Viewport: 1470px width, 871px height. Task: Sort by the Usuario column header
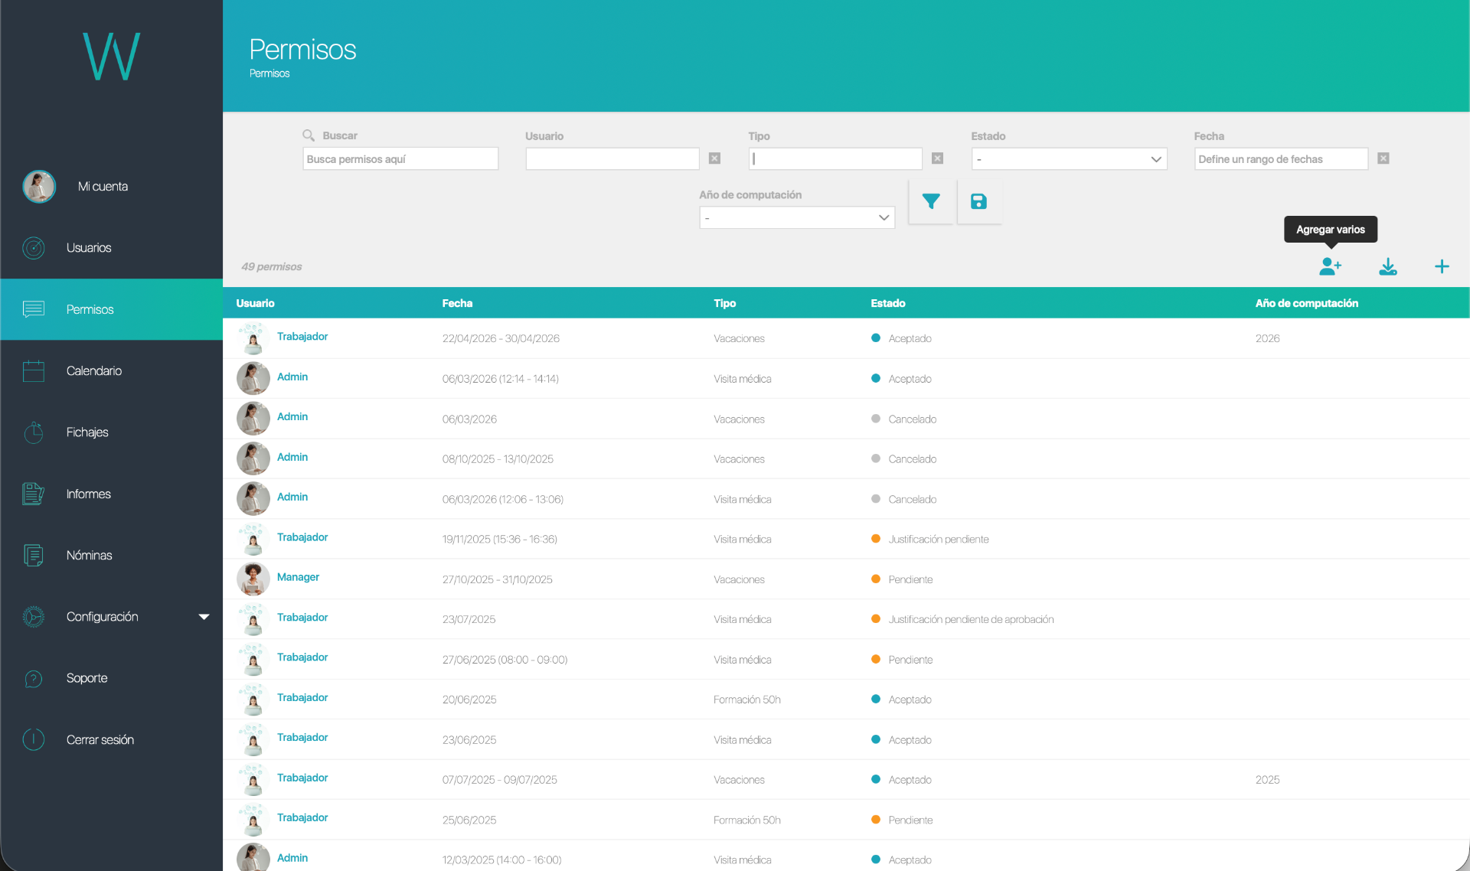[x=255, y=303]
